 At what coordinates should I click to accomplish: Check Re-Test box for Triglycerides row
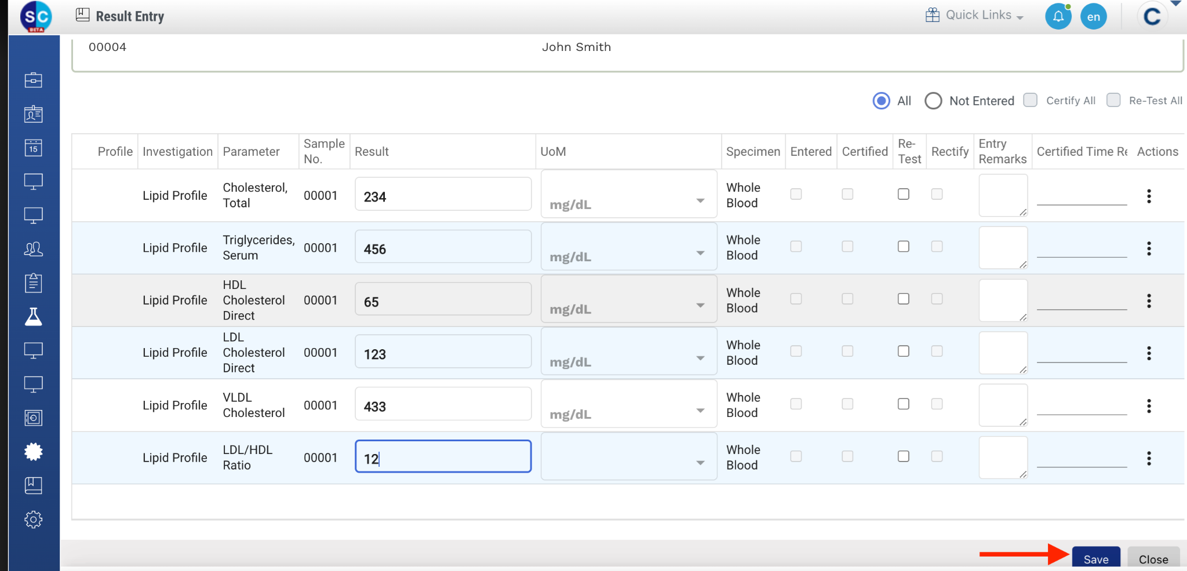903,247
